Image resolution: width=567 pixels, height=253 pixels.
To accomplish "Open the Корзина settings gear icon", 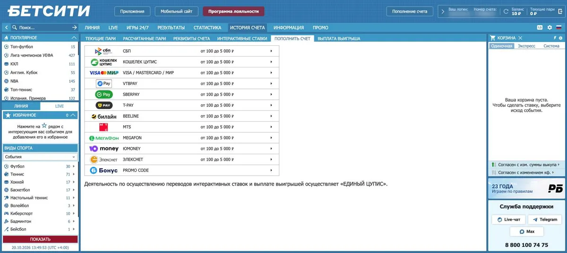I will (560, 38).
